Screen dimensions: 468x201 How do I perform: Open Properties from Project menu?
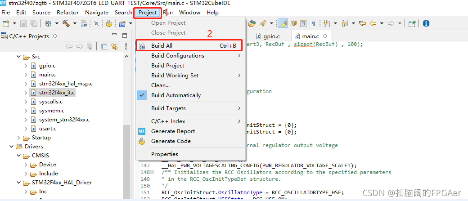tap(190, 154)
